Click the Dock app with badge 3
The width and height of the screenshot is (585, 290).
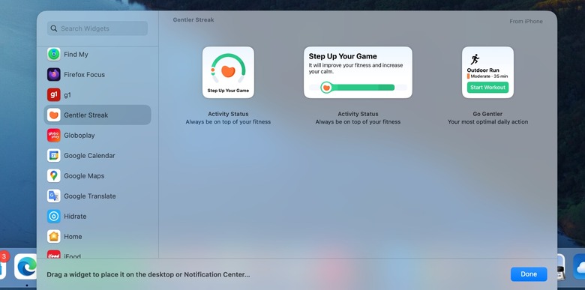(3, 266)
